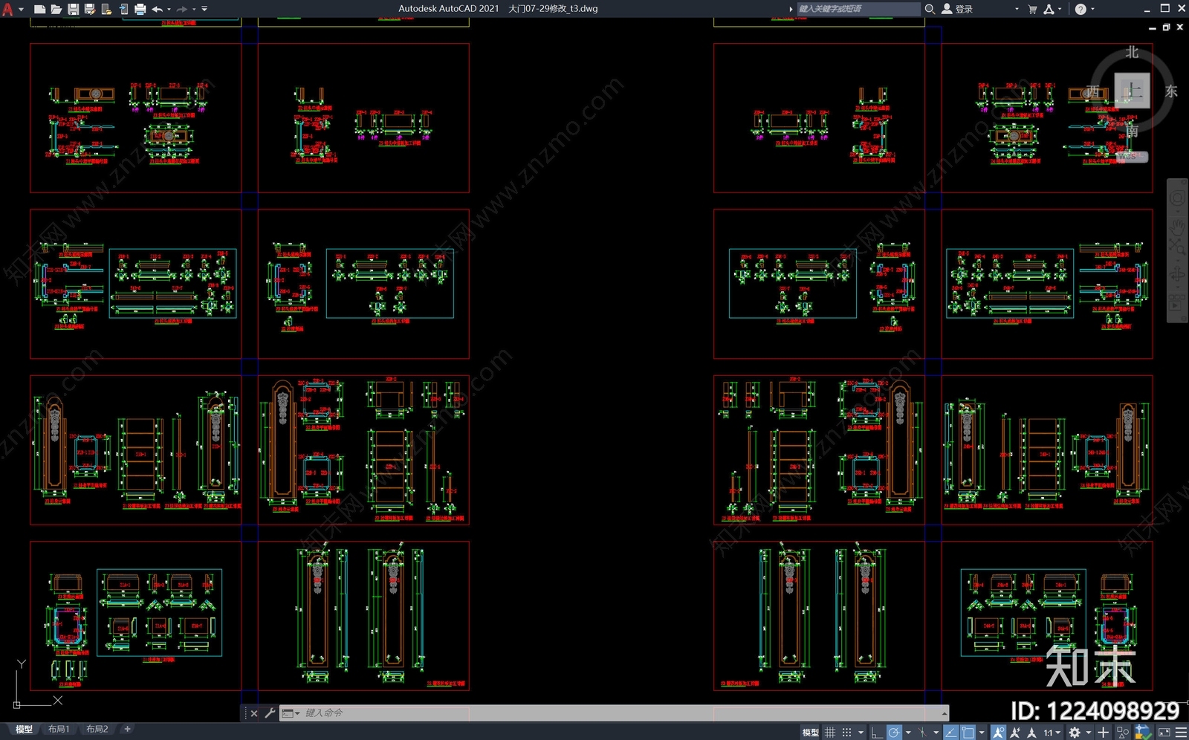Click the Autodesk account triangle icon
Screen dimensions: 1189x740
click(x=1049, y=9)
